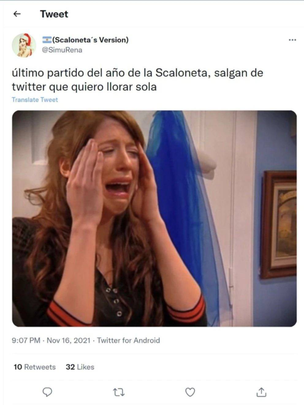Like the tweet with the heart icon
Image resolution: width=304 pixels, height=405 pixels.
(190, 392)
